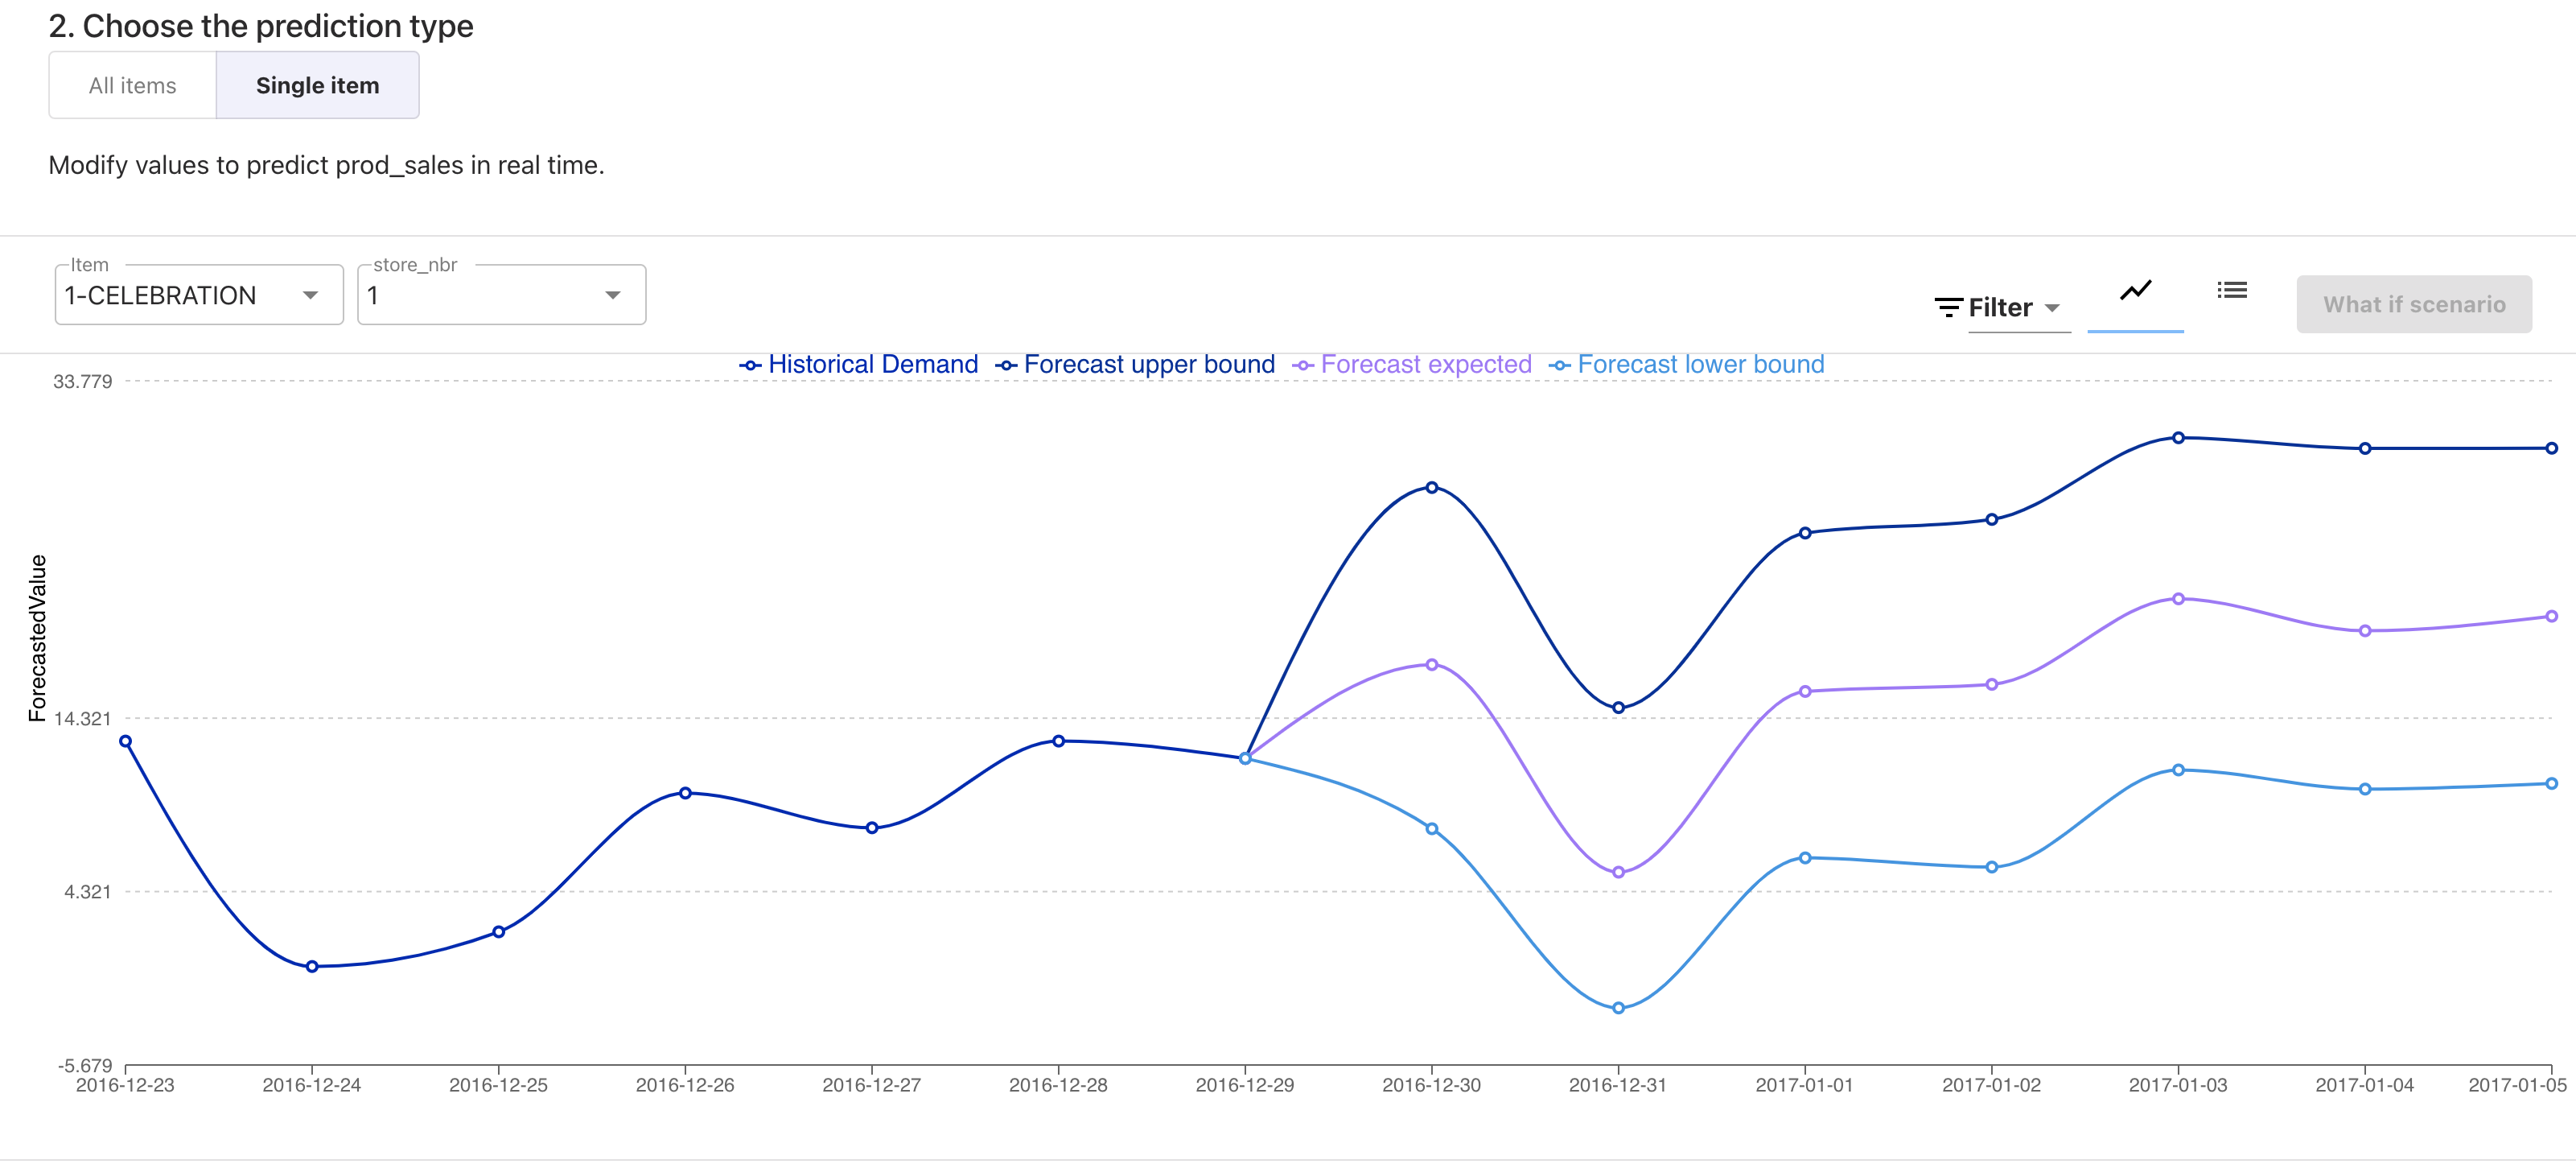This screenshot has height=1164, width=2576.
Task: Expand the Filter dropdown arrow
Action: click(x=2052, y=308)
